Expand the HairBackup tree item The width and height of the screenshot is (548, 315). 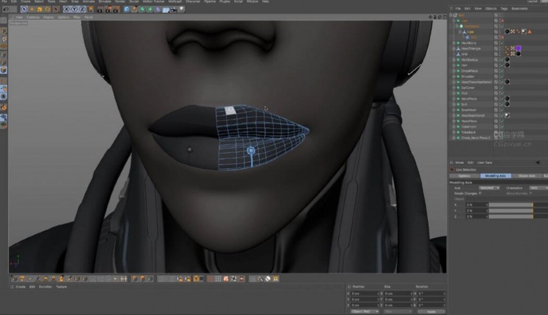(454, 60)
